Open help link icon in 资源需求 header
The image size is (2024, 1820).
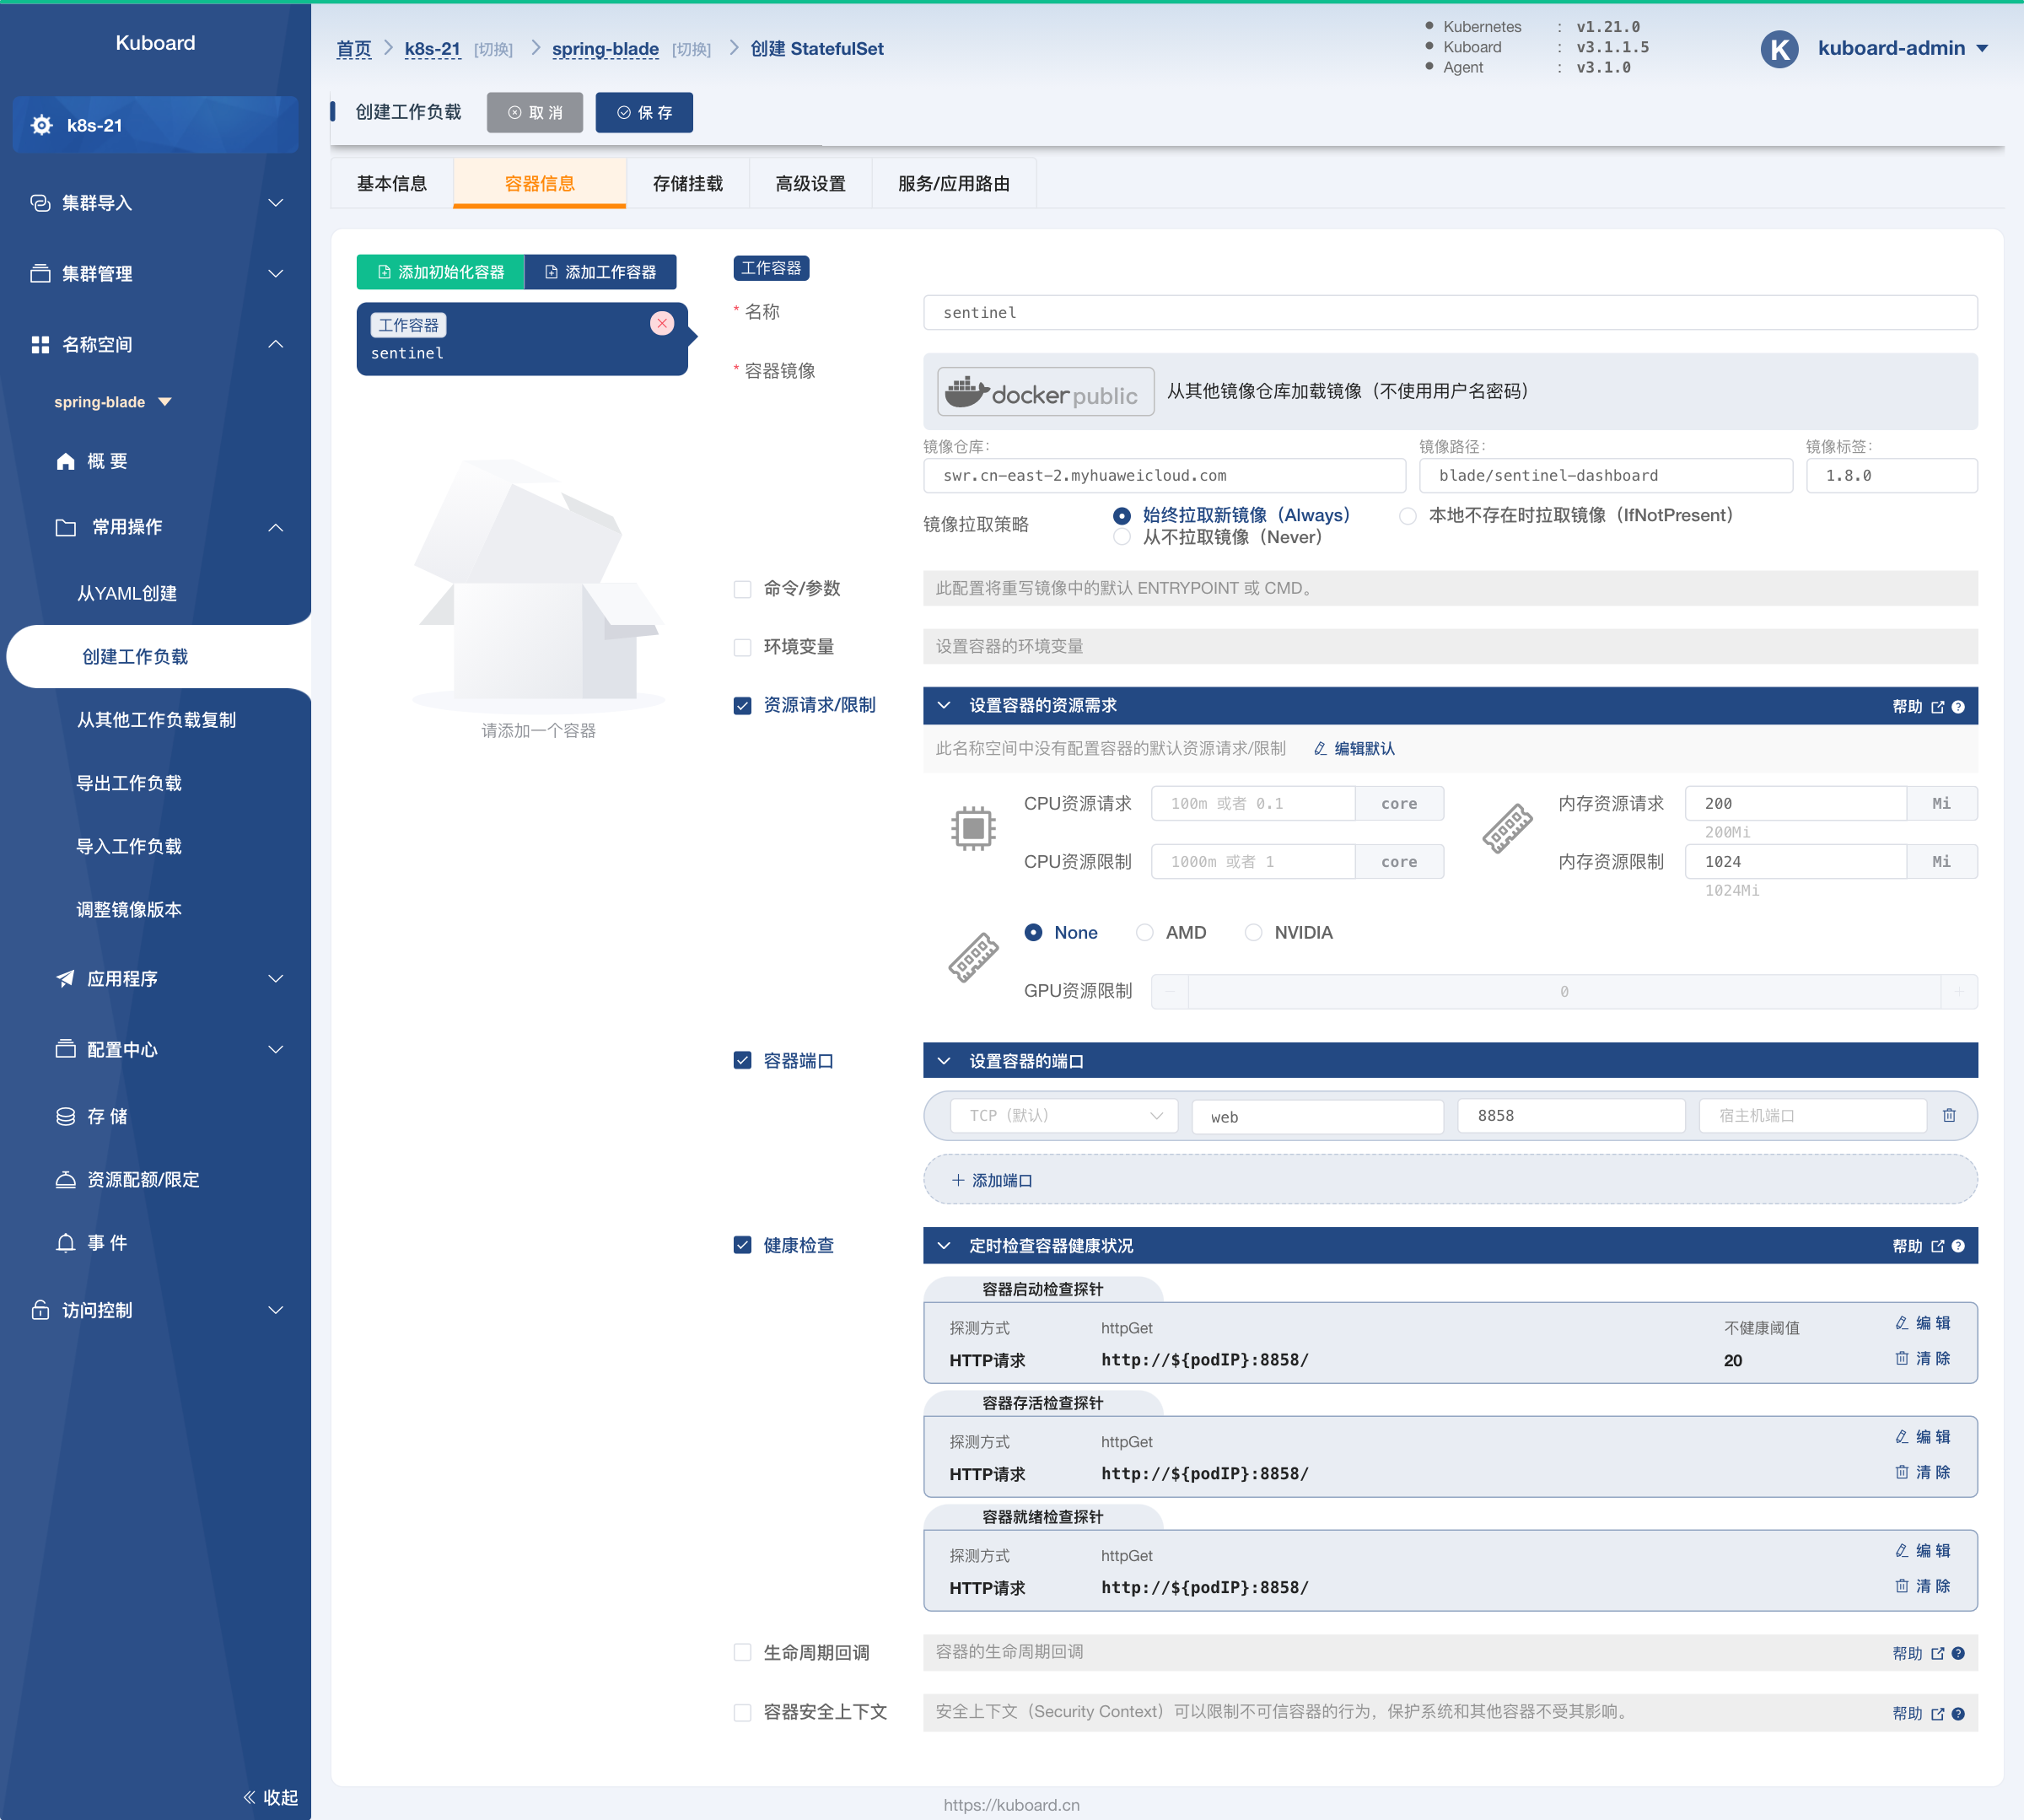(x=1938, y=707)
